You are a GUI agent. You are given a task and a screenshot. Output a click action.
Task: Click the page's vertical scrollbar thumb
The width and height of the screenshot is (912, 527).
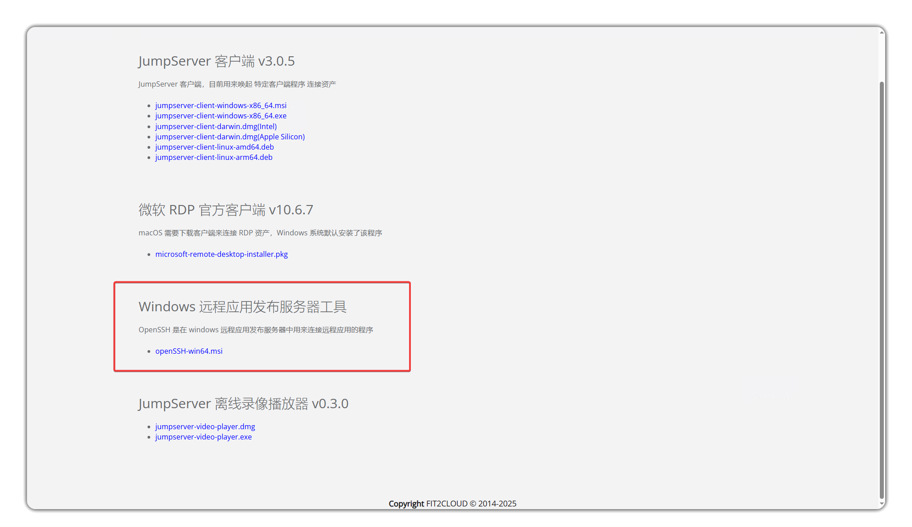pyautogui.click(x=882, y=289)
